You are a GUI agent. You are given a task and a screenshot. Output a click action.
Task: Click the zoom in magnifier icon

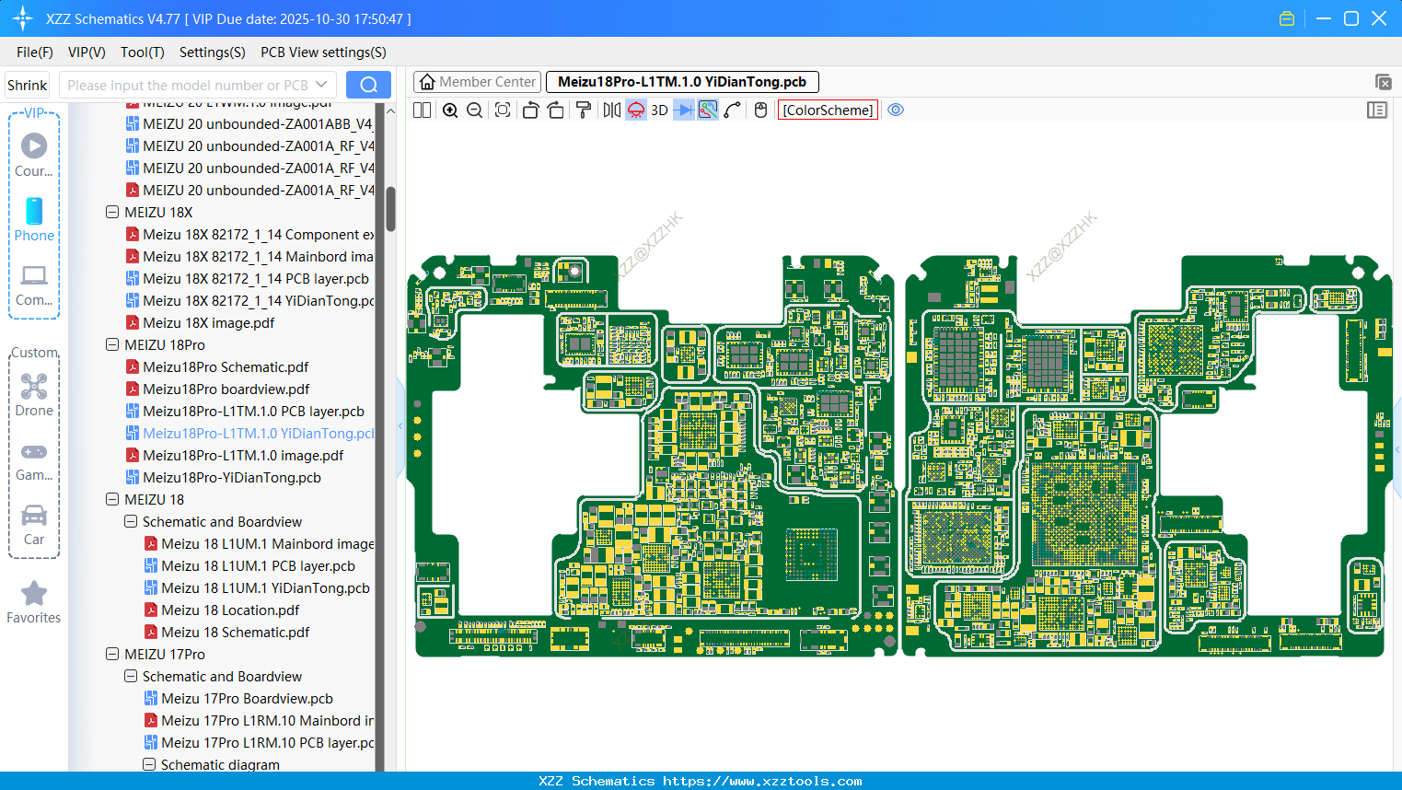tap(450, 110)
